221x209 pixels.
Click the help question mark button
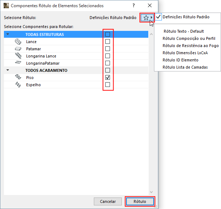(134, 5)
